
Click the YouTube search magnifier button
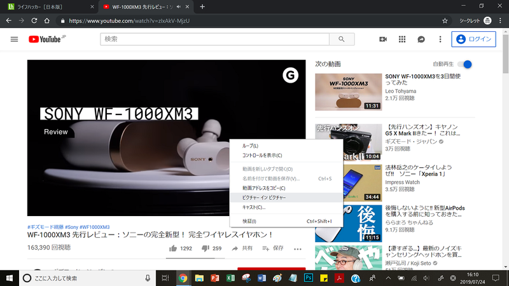tap(342, 39)
